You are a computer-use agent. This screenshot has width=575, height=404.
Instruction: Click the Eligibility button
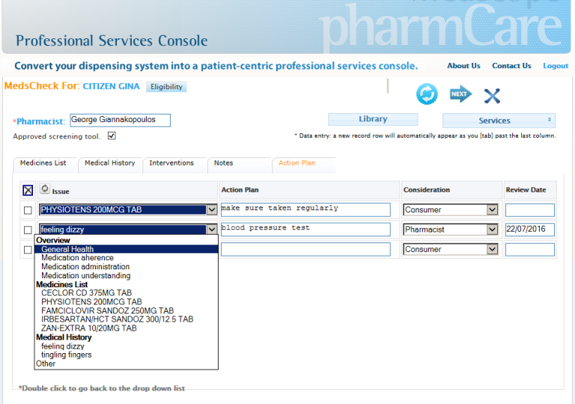point(166,87)
